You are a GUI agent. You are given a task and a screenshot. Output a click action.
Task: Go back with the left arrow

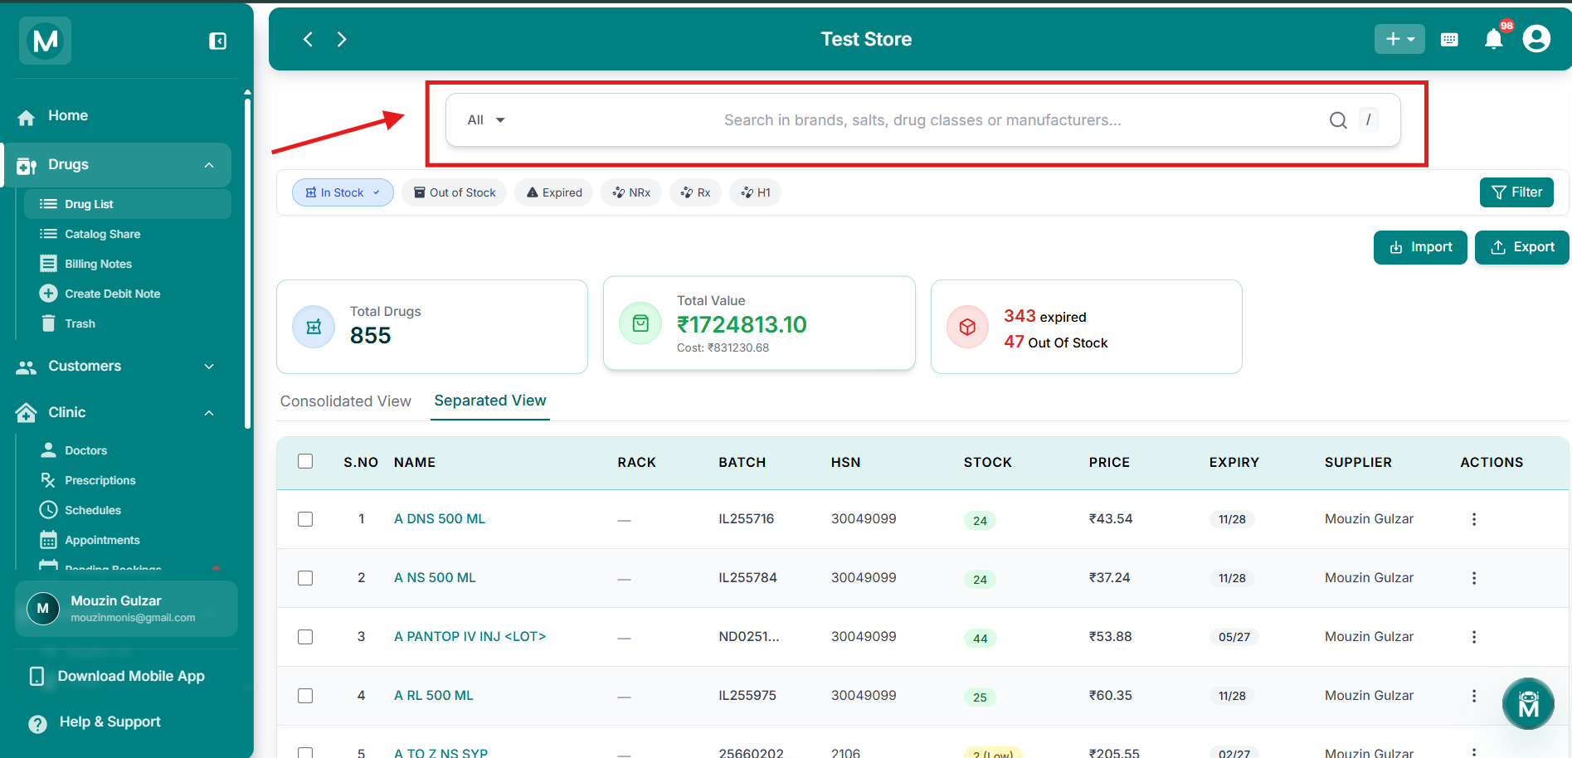[x=308, y=39]
